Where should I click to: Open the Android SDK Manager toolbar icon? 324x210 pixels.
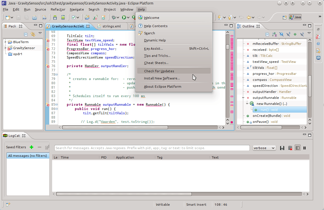tap(55, 17)
